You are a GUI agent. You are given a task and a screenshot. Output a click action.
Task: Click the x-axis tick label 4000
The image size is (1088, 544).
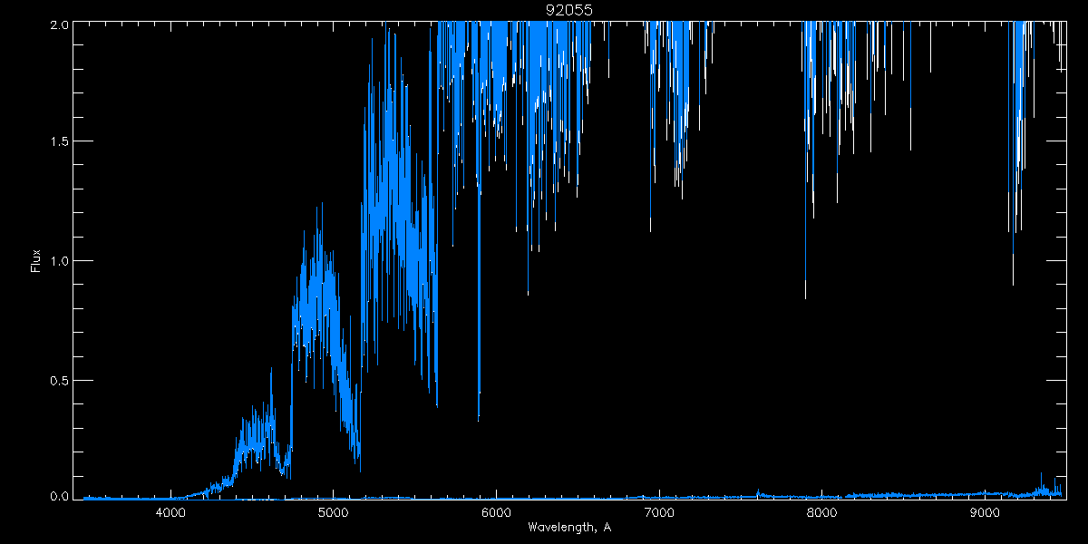click(x=170, y=513)
